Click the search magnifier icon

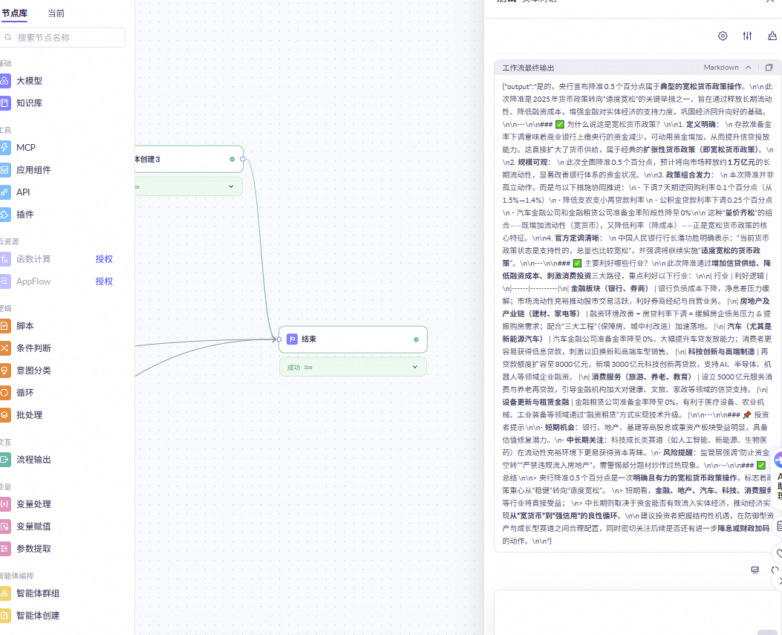8,37
